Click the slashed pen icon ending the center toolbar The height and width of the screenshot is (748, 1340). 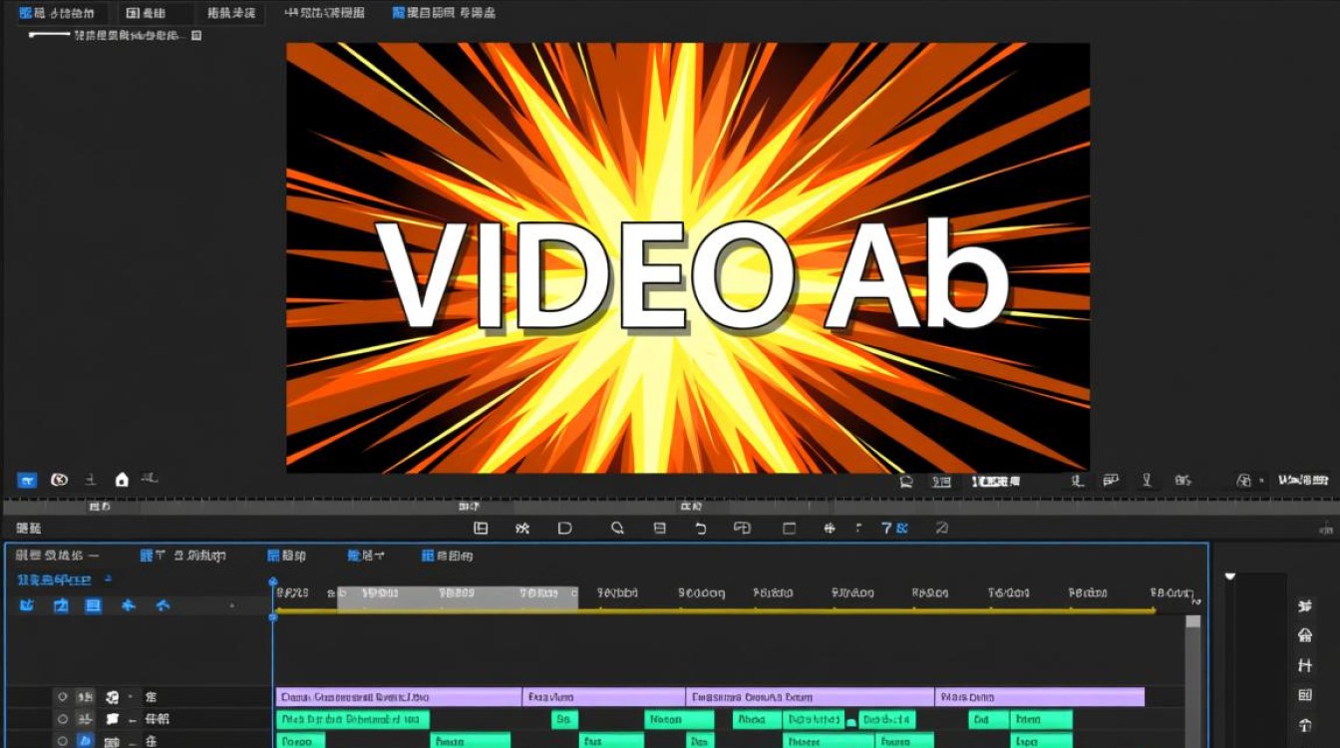pos(941,529)
